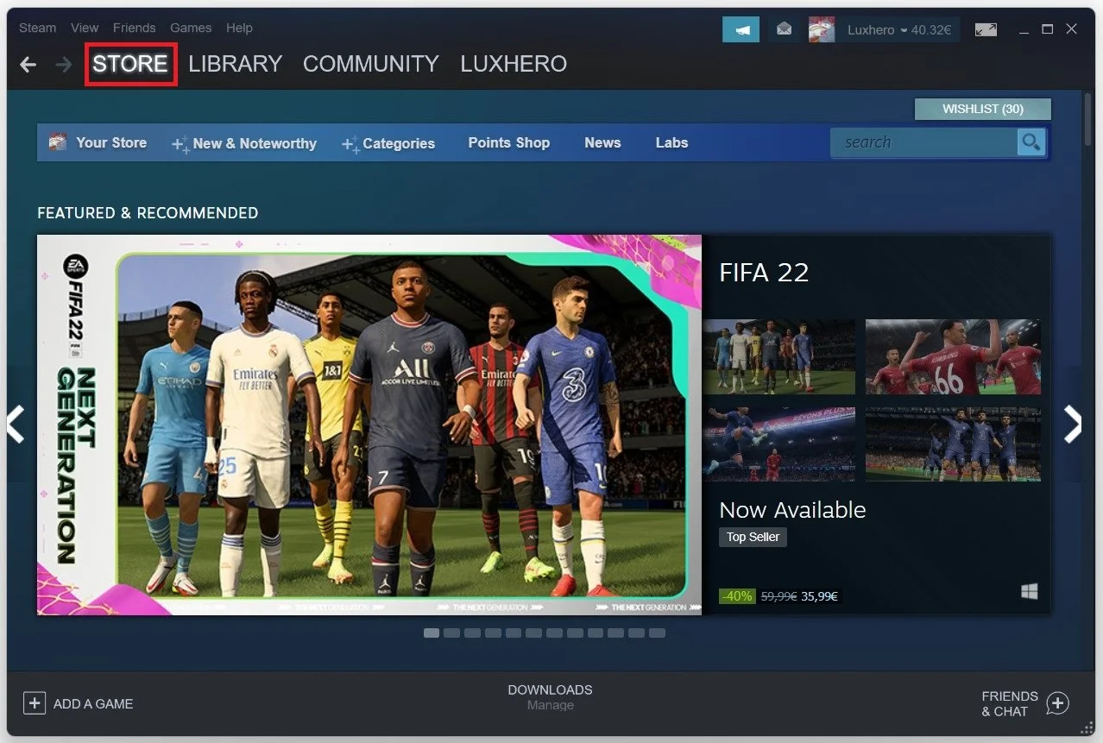Select the bottom-right FIFA 22 screenshot thumbnail
1103x743 pixels.
(x=953, y=444)
